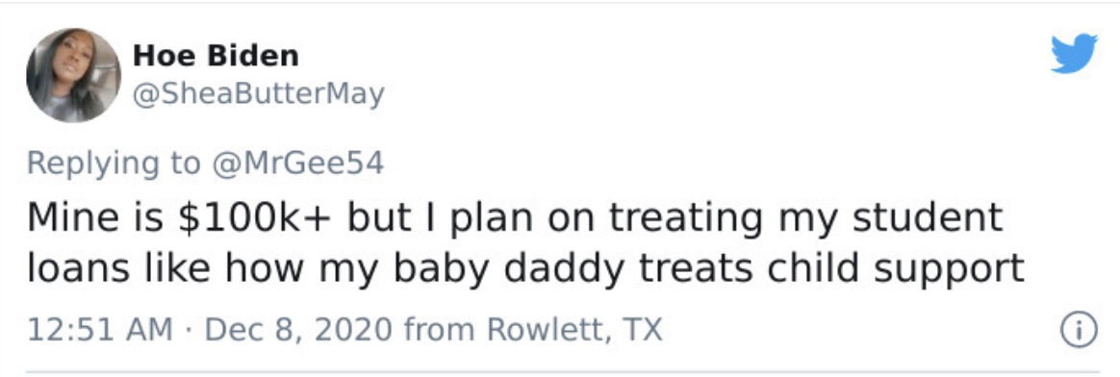The width and height of the screenshot is (1120, 377).
Task: Visit the @SheaButterMay handle
Action: (259, 93)
